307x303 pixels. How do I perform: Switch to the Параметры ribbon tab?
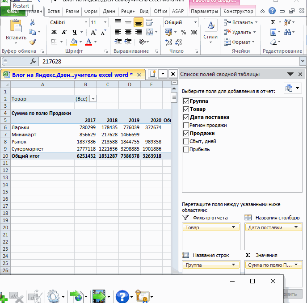pos(204,11)
